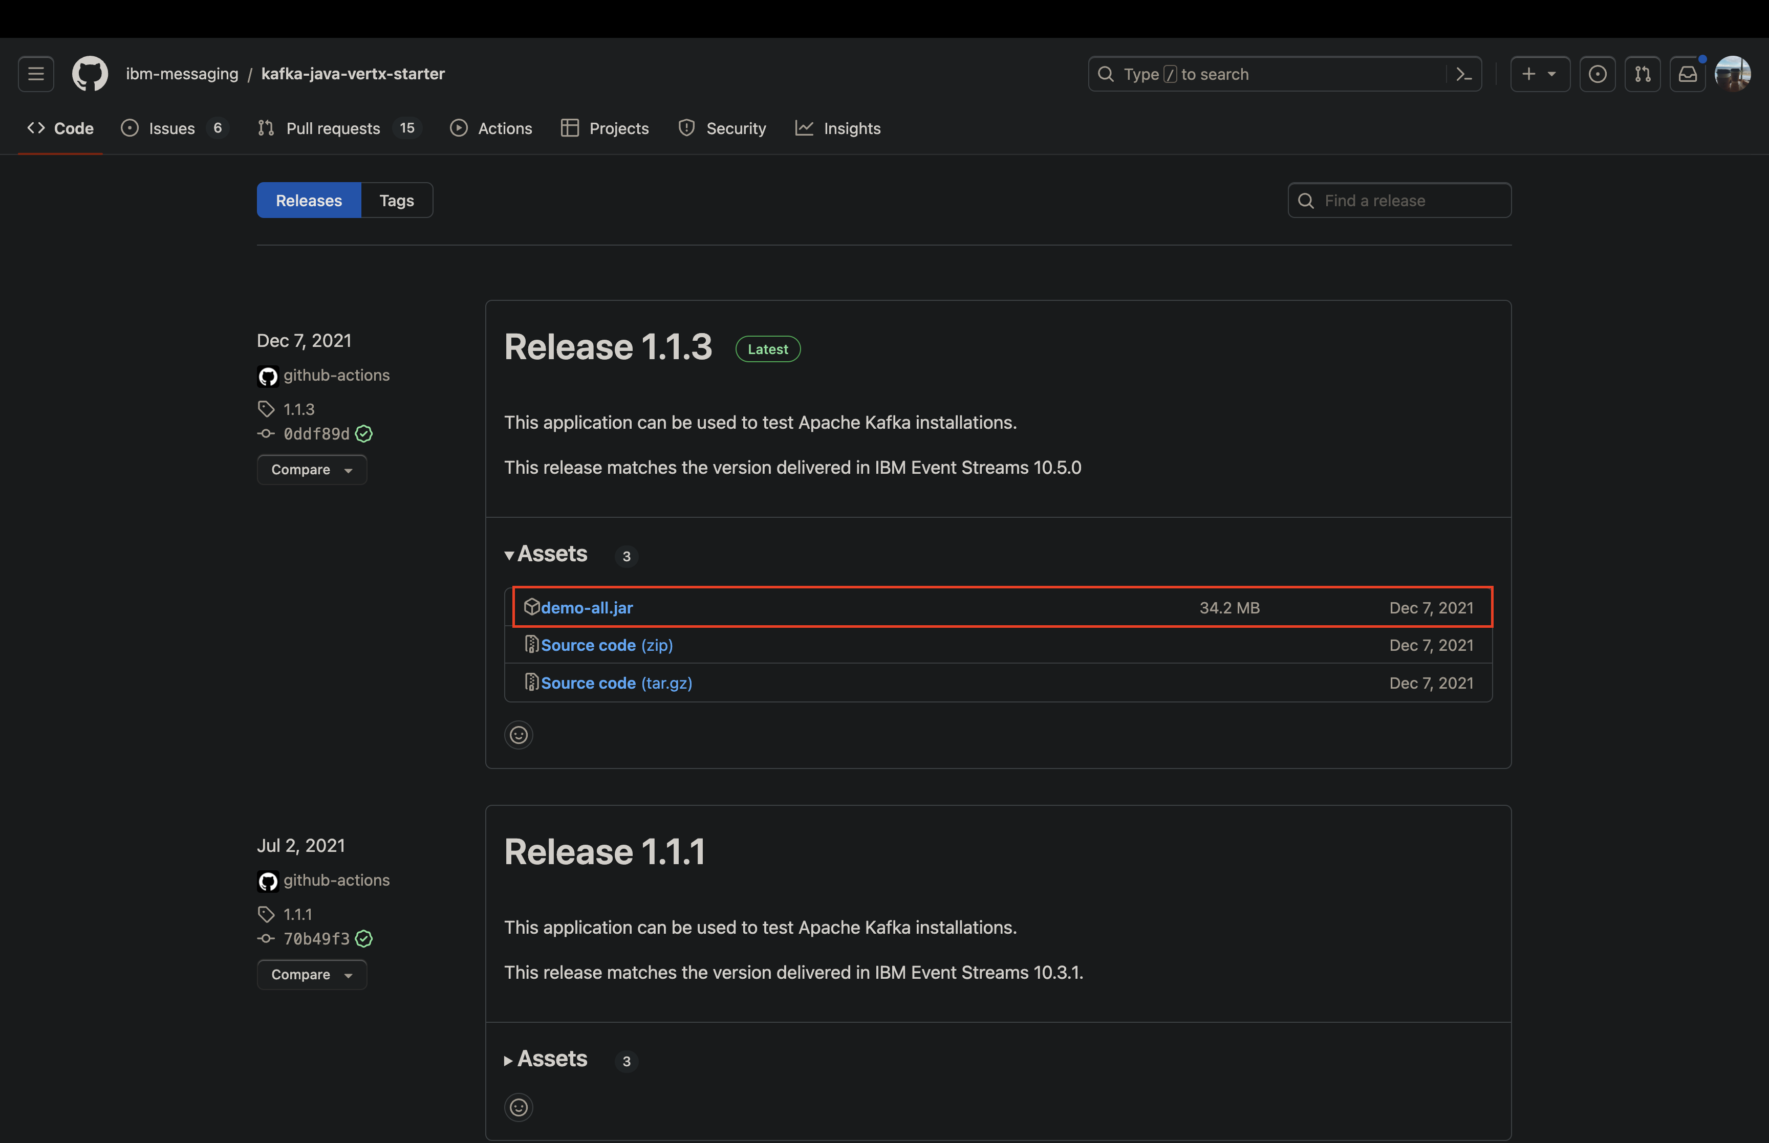The image size is (1769, 1143).
Task: Open the issues icon in the header
Action: (1597, 74)
